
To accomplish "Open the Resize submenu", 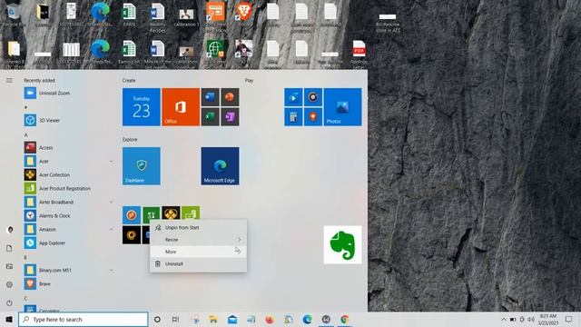I will point(198,240).
